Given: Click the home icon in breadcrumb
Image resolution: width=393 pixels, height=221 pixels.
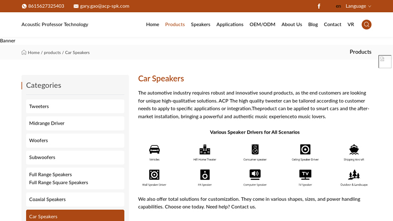Looking at the screenshot, I should (x=24, y=53).
